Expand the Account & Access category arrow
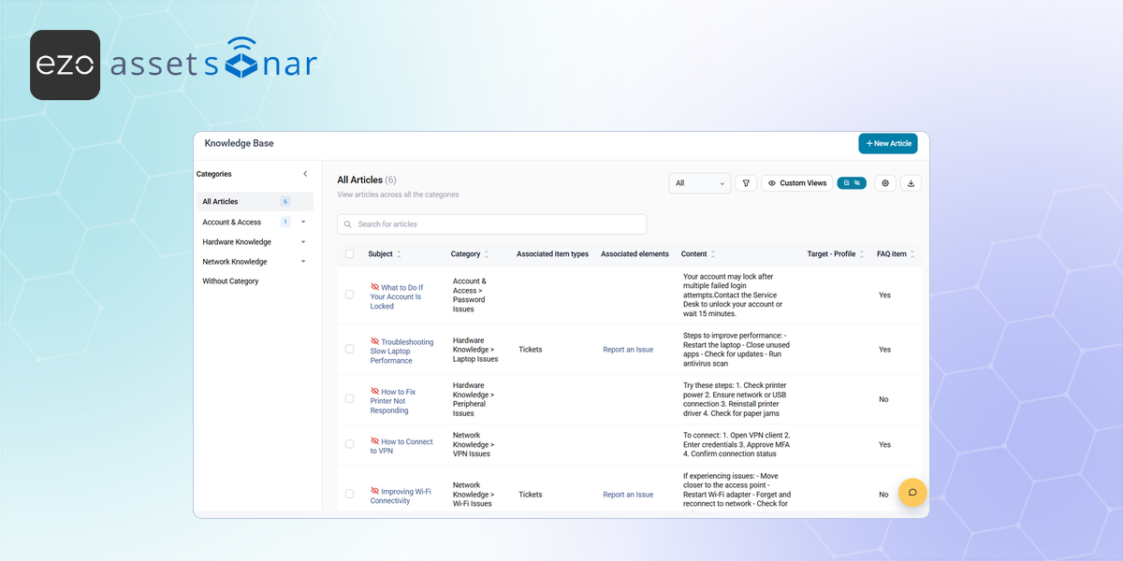 click(303, 223)
